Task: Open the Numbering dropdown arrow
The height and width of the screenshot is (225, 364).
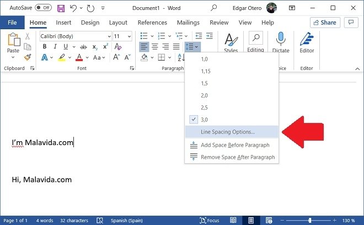Action: coord(170,36)
